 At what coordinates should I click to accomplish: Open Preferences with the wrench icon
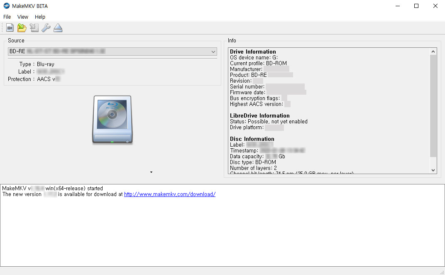[46, 27]
